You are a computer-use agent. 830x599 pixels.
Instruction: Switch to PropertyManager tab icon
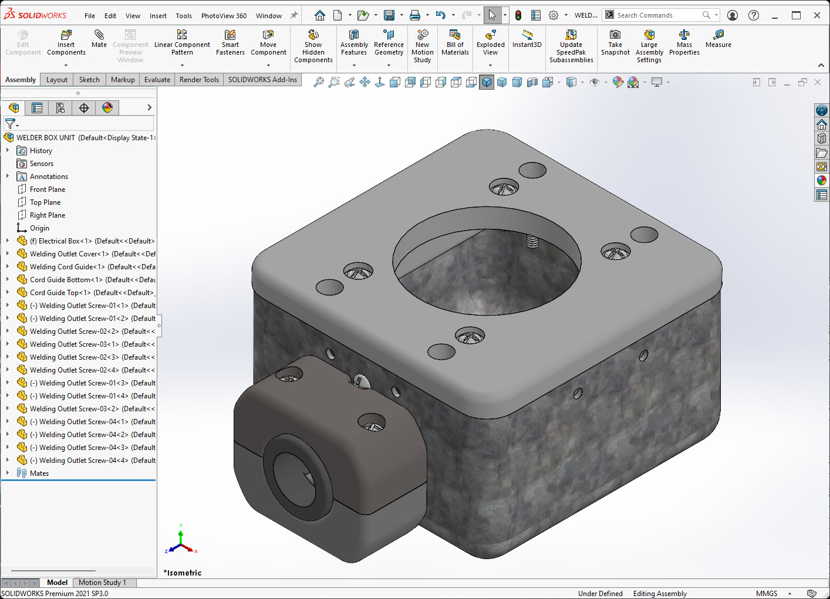click(37, 107)
